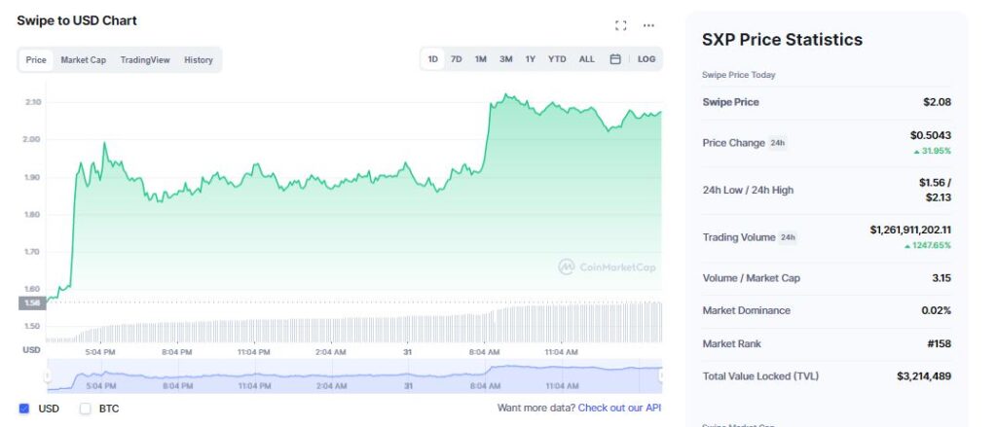This screenshot has height=427, width=997.
Task: Click the 'Swipe Price Today' subheading
Action: click(739, 75)
